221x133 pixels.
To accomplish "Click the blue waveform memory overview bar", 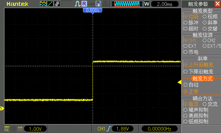I will click(x=127, y=4).
